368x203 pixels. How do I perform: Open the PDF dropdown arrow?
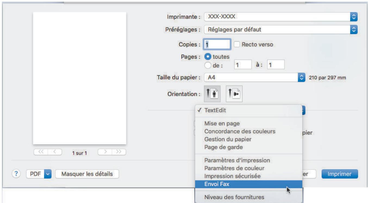click(48, 173)
